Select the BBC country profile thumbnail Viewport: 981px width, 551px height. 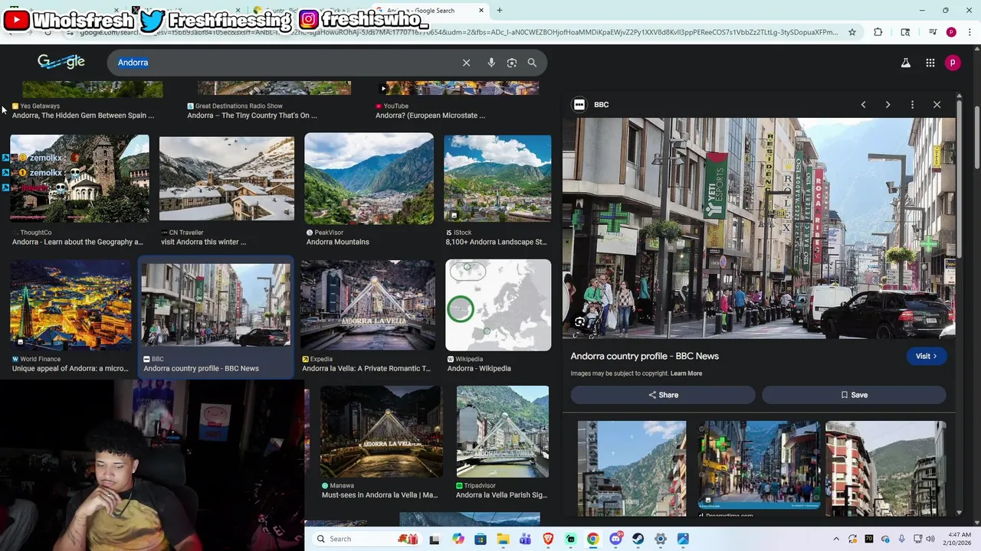216,305
